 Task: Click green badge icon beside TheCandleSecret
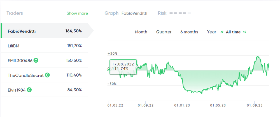tap(47, 75)
